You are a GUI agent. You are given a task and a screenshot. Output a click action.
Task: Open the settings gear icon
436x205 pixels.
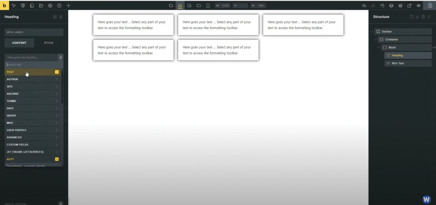coord(50,6)
